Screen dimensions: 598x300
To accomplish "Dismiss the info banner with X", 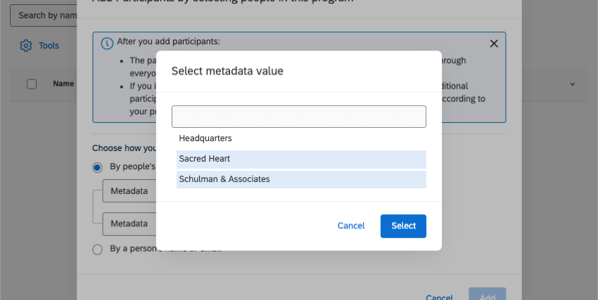I will tap(494, 44).
